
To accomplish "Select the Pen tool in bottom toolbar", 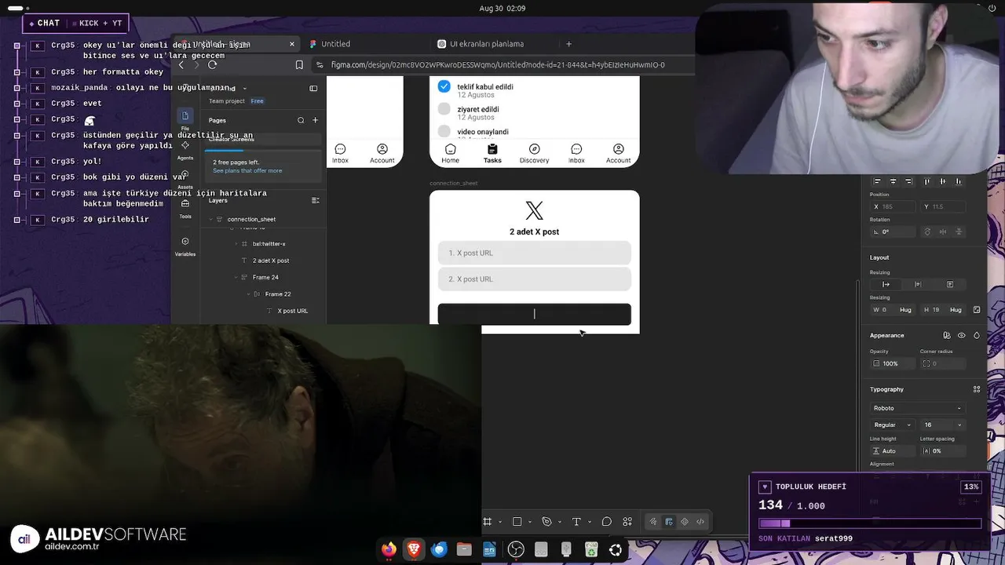I will click(547, 522).
